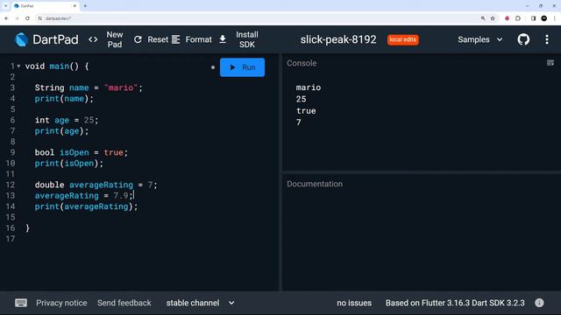561x315 pixels.
Task: Click the info icon next to the SDK version
Action: pyautogui.click(x=539, y=303)
